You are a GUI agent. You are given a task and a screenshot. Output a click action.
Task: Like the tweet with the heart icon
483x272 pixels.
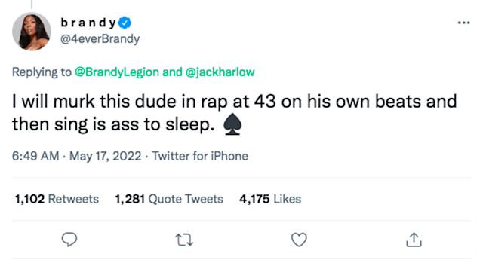tap(299, 240)
